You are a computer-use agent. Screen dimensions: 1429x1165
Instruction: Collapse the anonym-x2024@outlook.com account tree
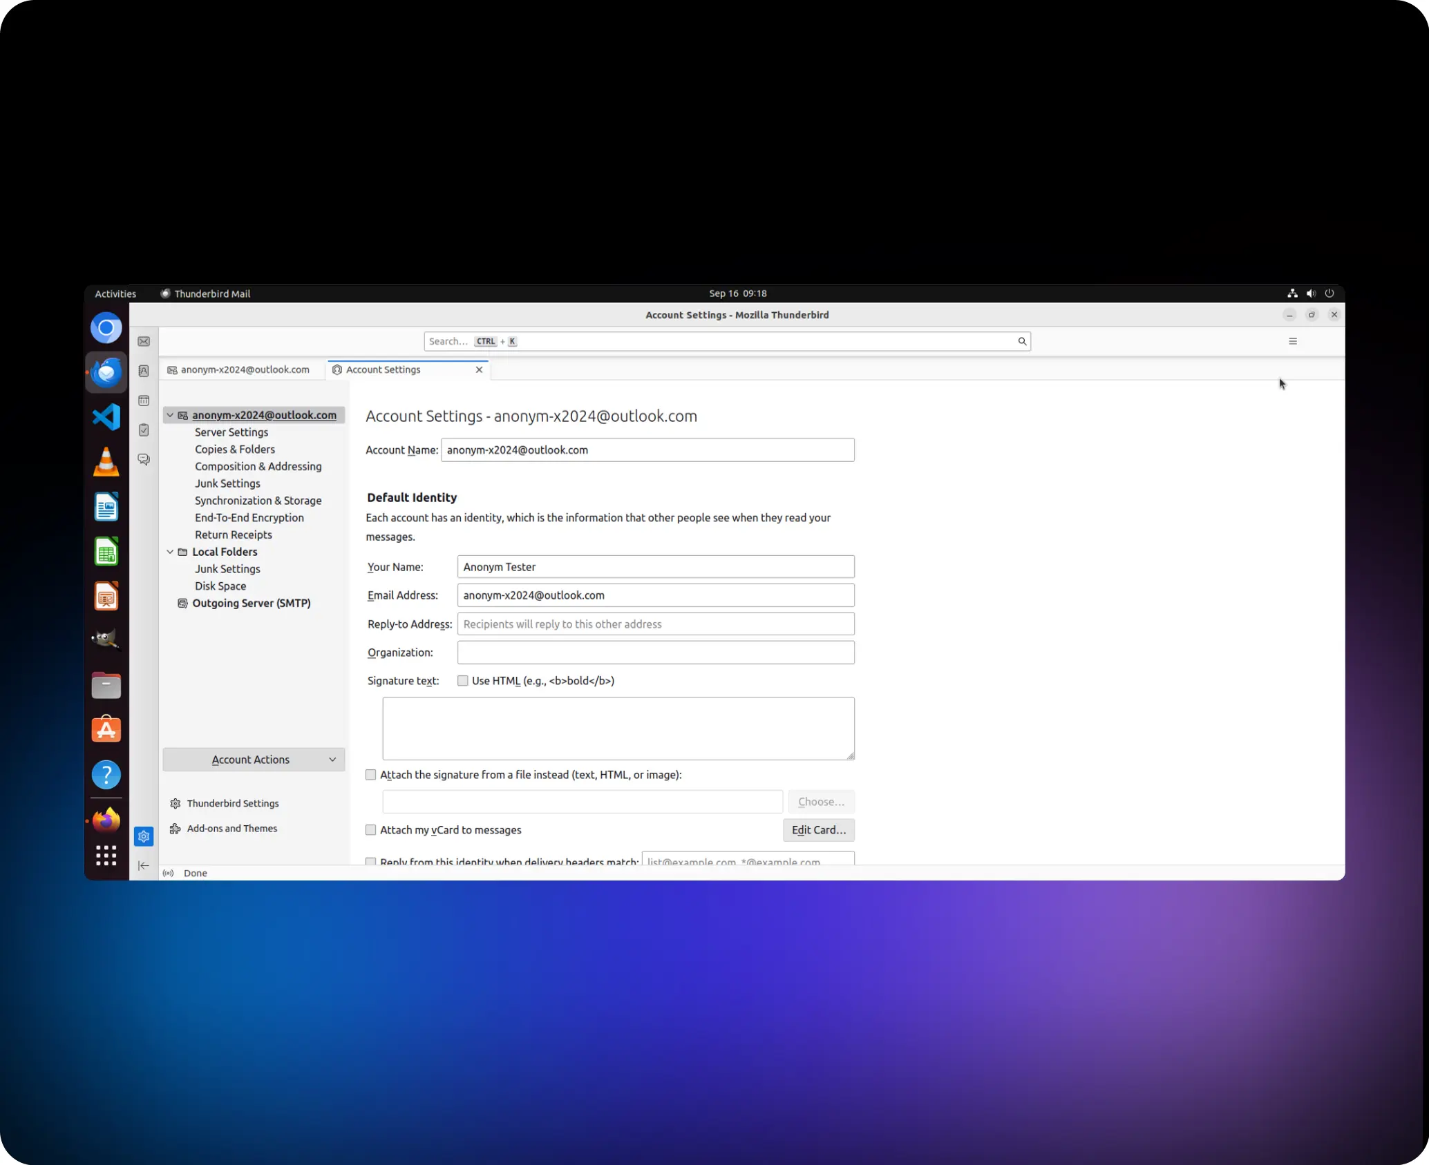click(x=170, y=415)
